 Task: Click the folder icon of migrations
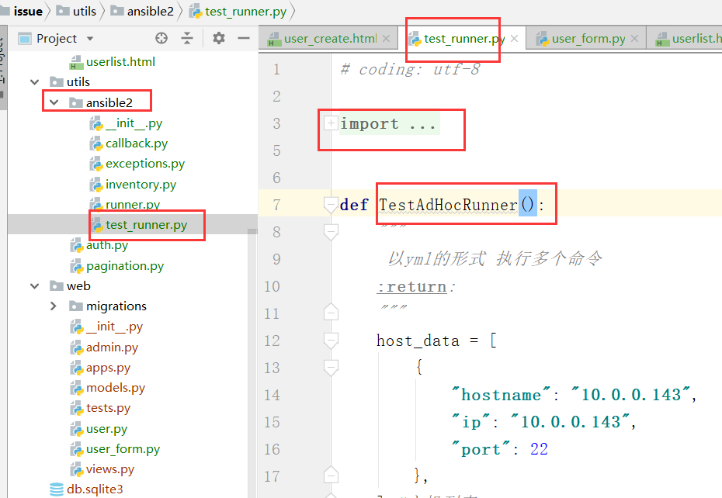76,306
